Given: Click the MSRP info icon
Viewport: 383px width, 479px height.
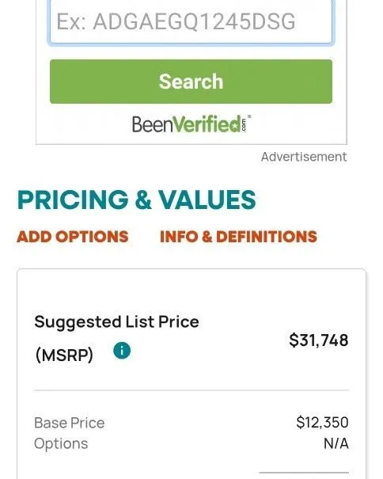Looking at the screenshot, I should (x=122, y=351).
